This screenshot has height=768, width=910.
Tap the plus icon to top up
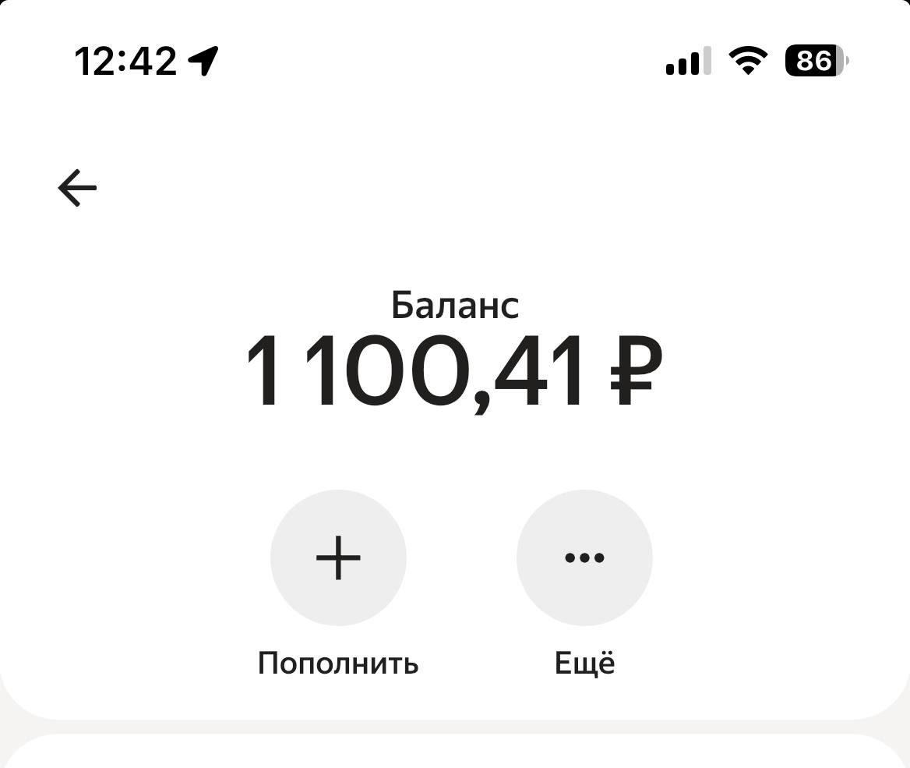pos(338,557)
